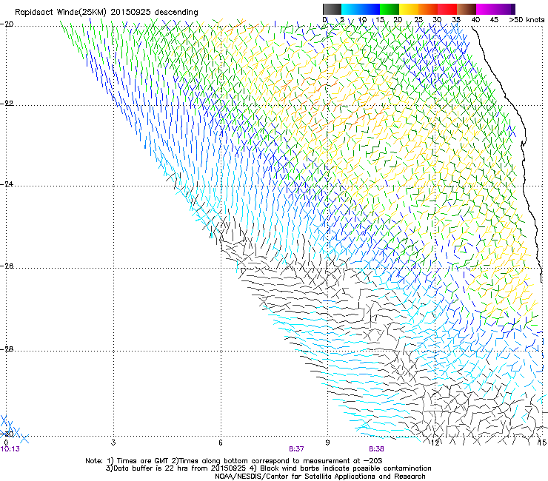The height and width of the screenshot is (481, 548).
Task: Click the date '20150925 descending' in title
Action: click(x=155, y=13)
